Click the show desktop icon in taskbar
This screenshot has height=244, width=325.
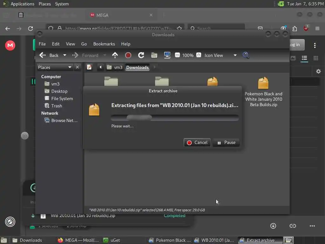click(3, 240)
